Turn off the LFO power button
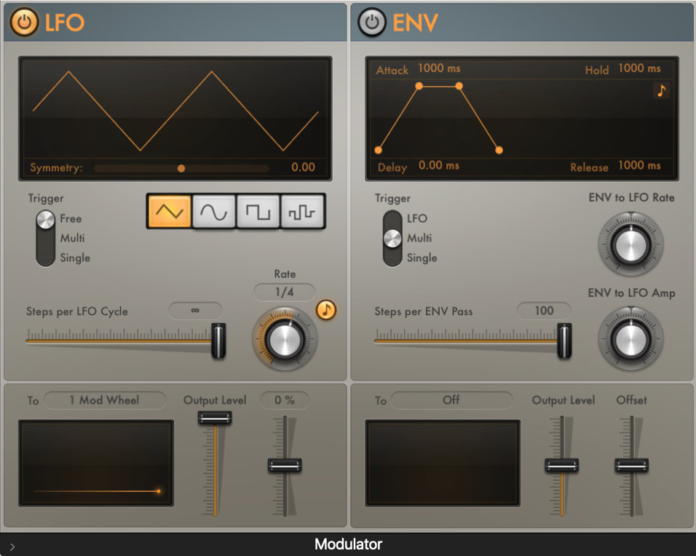The width and height of the screenshot is (696, 556). click(x=24, y=22)
